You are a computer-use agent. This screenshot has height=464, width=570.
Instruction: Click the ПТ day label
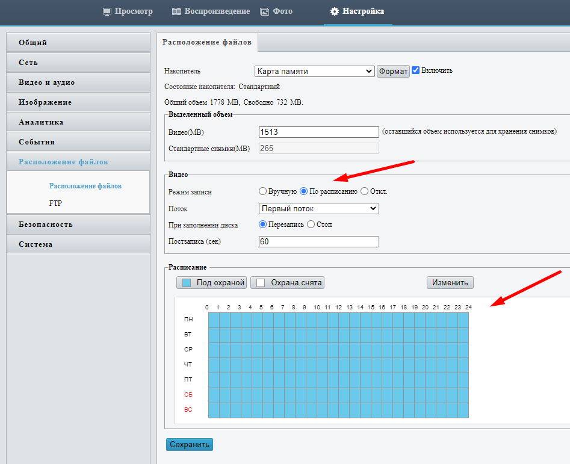pyautogui.click(x=188, y=380)
